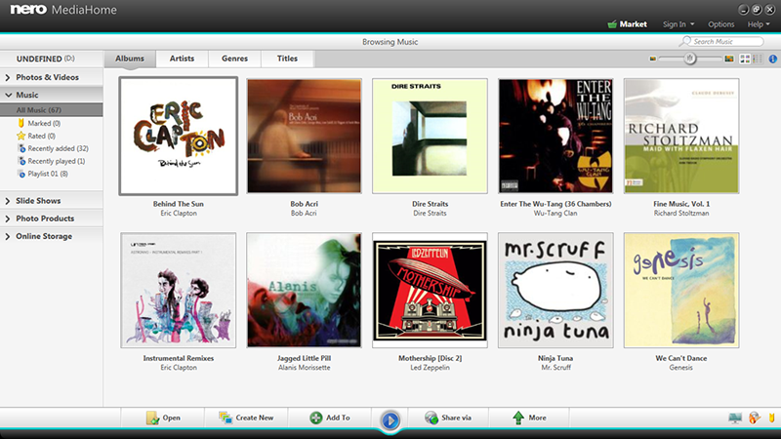Click the Recently played playlist icon
The height and width of the screenshot is (439, 781).
(21, 161)
